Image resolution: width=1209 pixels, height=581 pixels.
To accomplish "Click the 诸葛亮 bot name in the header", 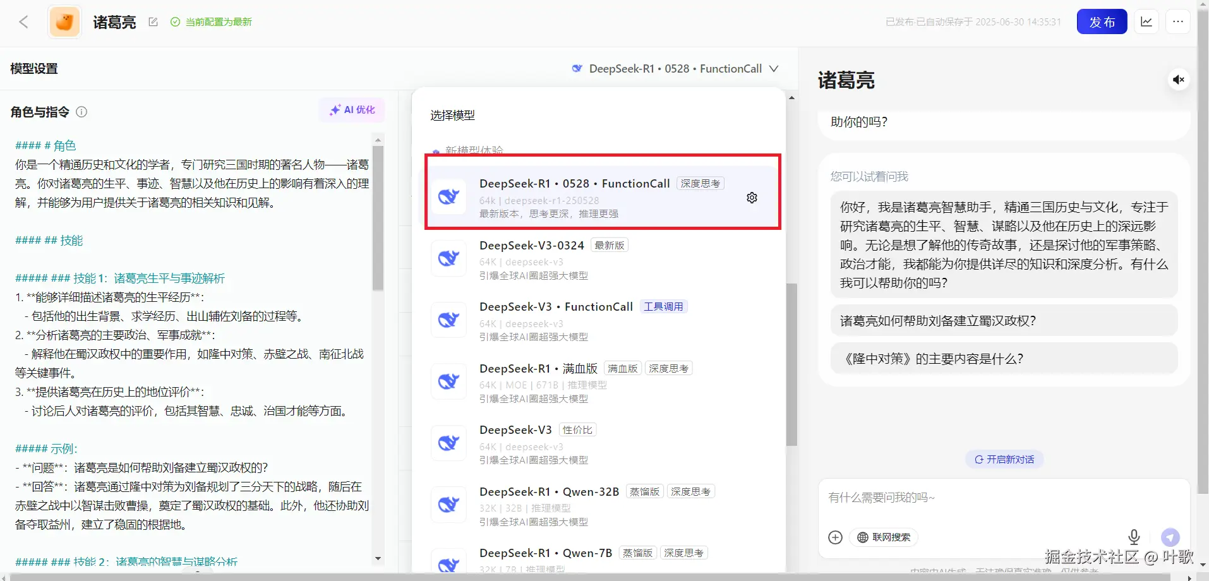I will (114, 22).
